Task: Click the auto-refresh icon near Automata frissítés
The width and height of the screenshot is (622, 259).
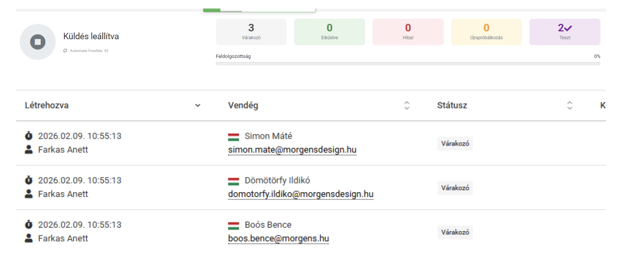Action: tap(65, 51)
